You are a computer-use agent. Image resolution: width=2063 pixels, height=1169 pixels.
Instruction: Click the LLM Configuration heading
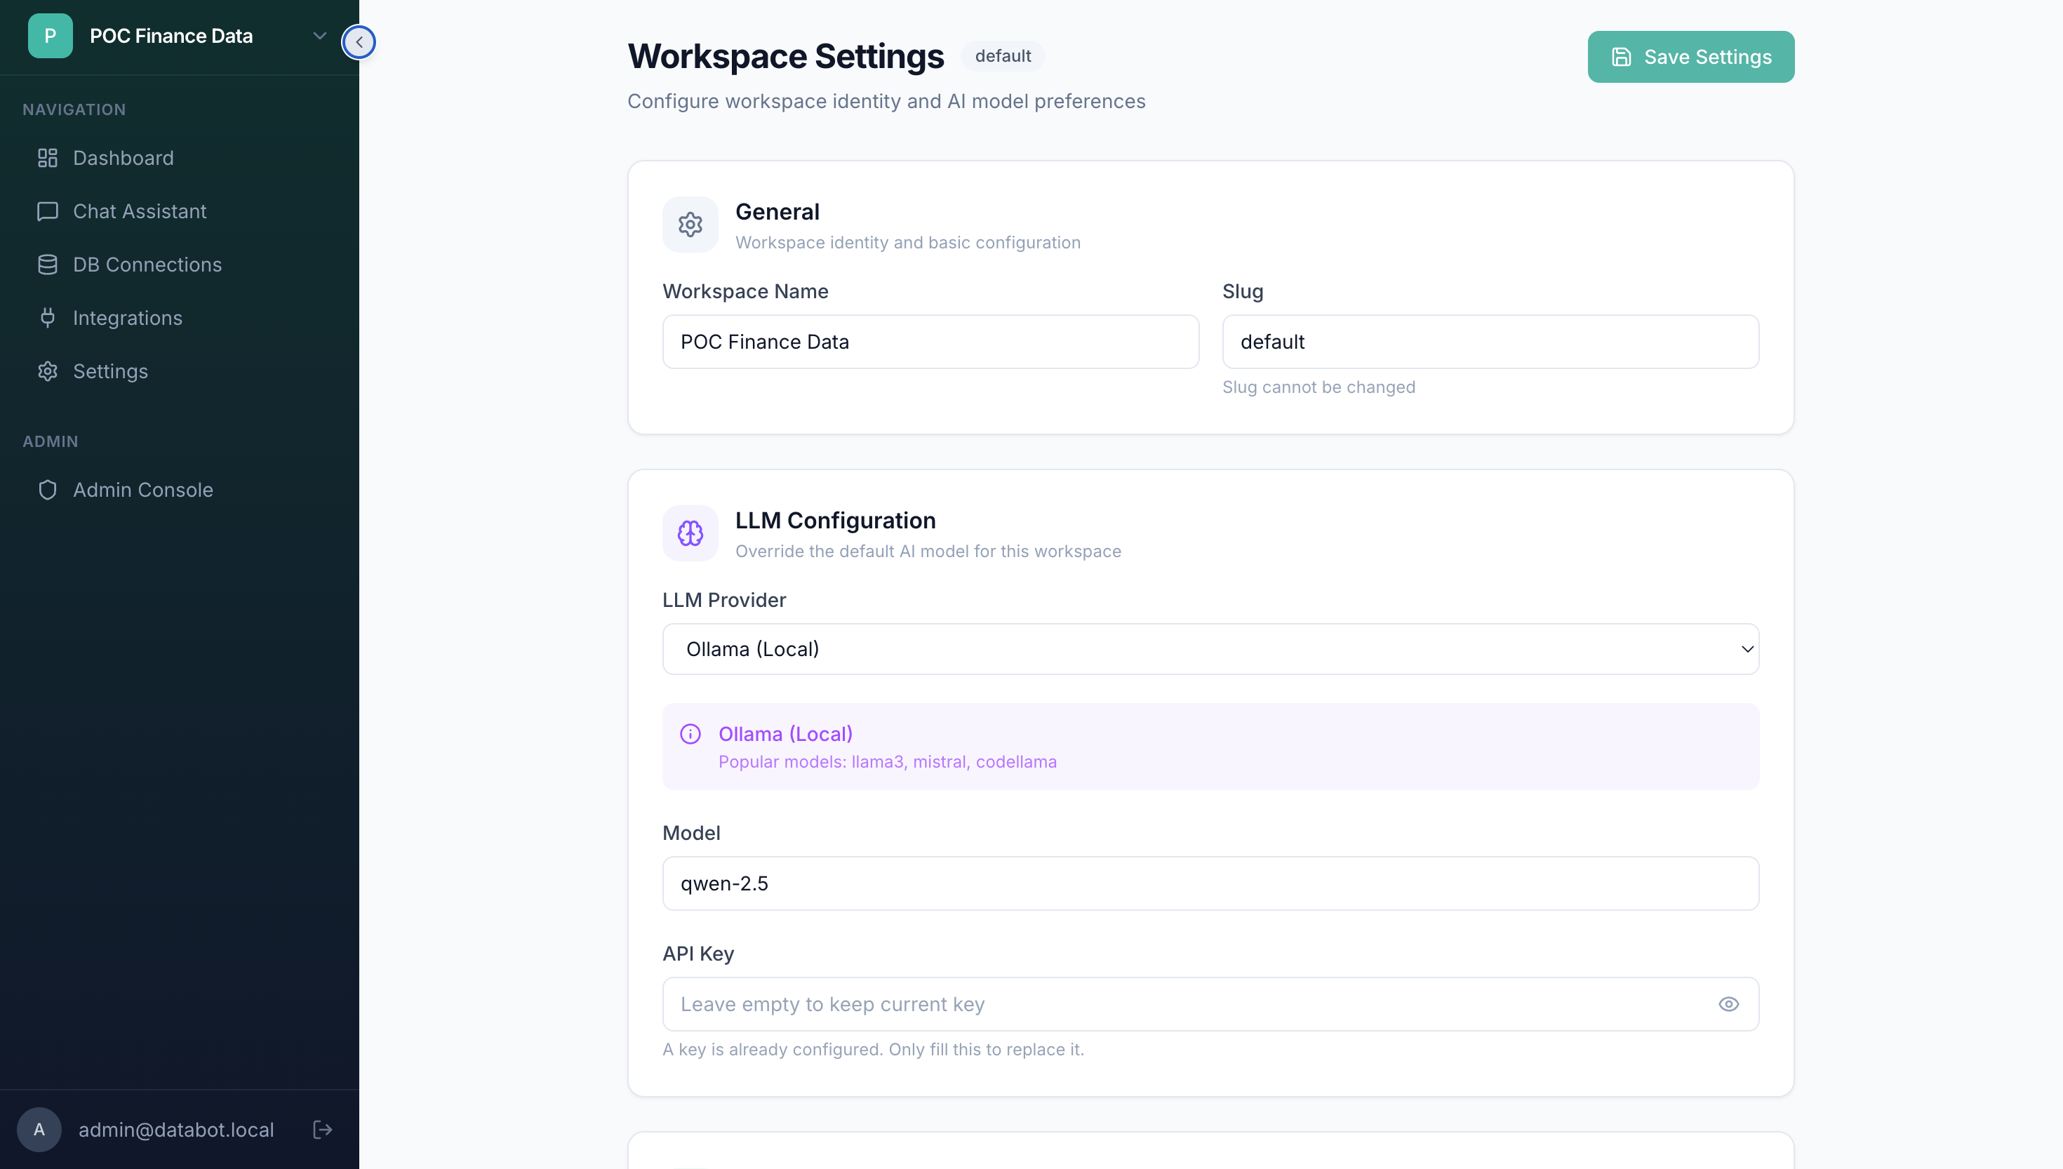tap(835, 520)
